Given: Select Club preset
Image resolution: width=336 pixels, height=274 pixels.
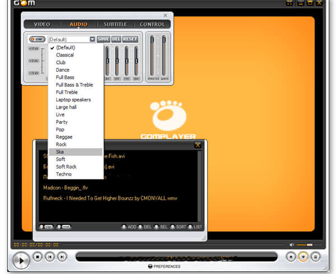Looking at the screenshot, I should [x=76, y=62].
